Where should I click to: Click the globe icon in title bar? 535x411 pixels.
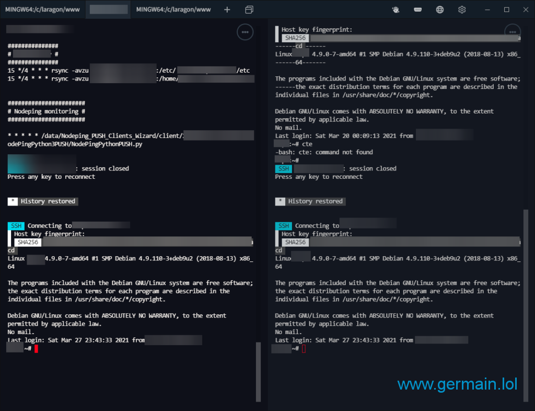(440, 9)
